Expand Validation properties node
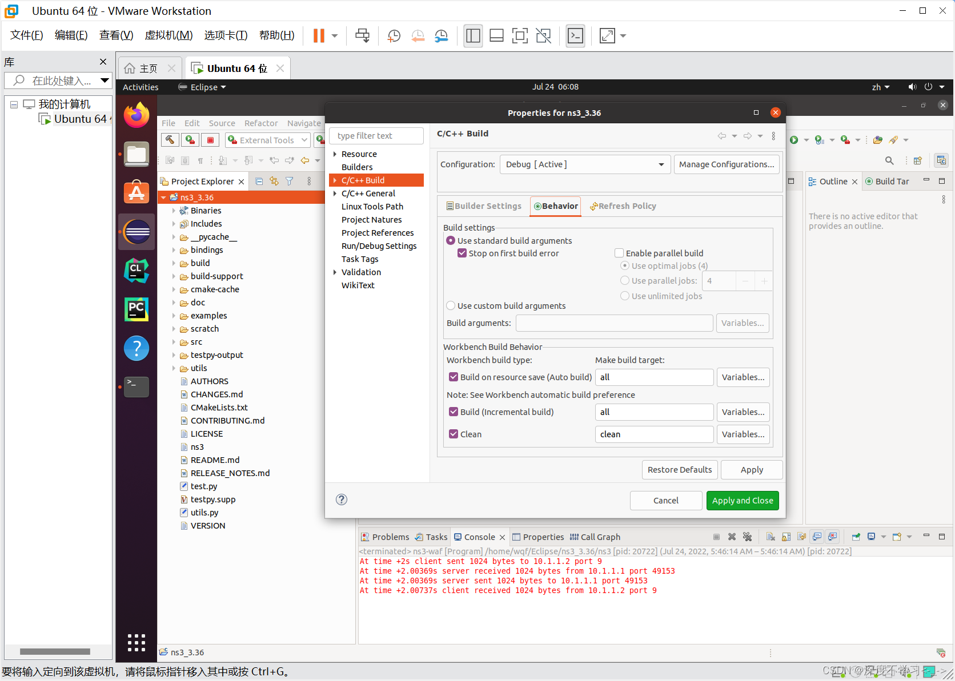 coord(335,272)
